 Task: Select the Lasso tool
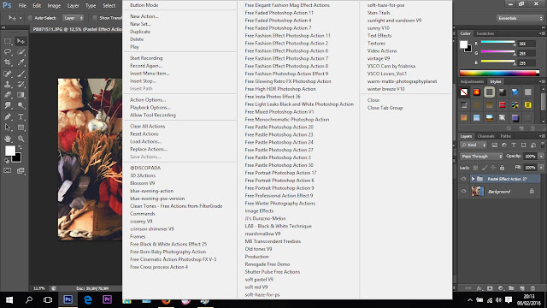8,51
